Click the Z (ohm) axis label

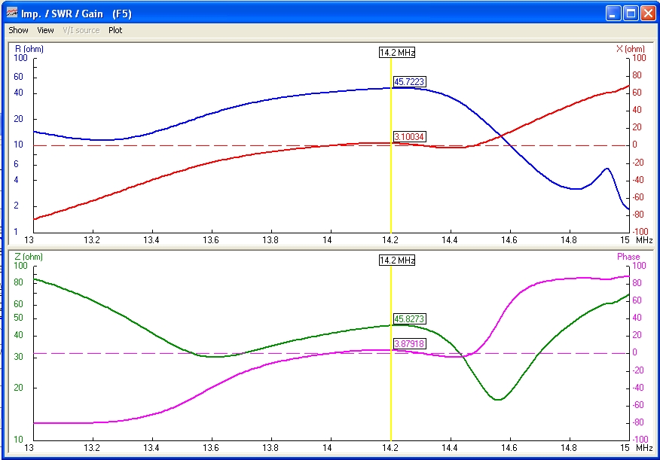pos(29,257)
